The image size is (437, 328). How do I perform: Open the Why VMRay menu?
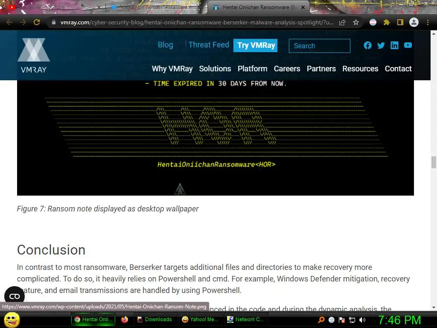click(172, 69)
